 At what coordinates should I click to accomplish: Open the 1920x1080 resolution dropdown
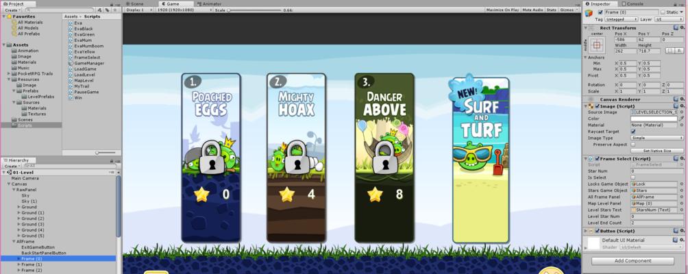(x=183, y=10)
